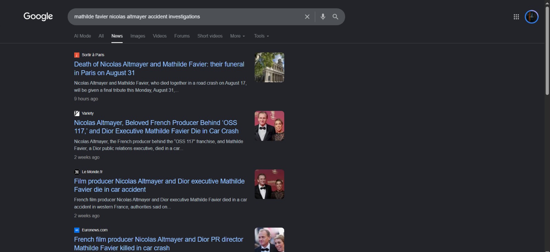Open Variety's 'OSS 117' producer car crash headline
Image resolution: width=550 pixels, height=252 pixels.
coord(156,127)
